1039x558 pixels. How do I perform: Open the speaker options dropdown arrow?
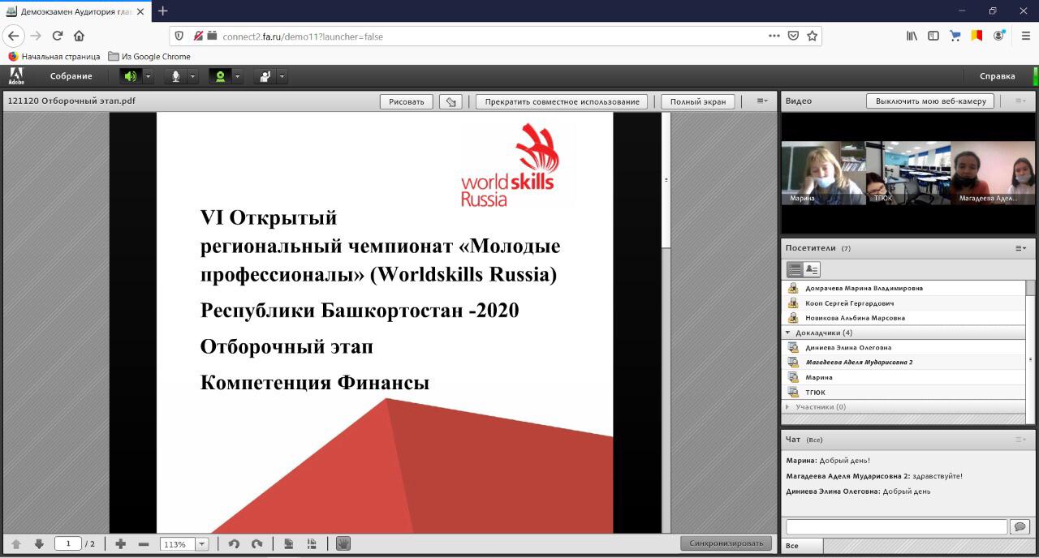149,76
